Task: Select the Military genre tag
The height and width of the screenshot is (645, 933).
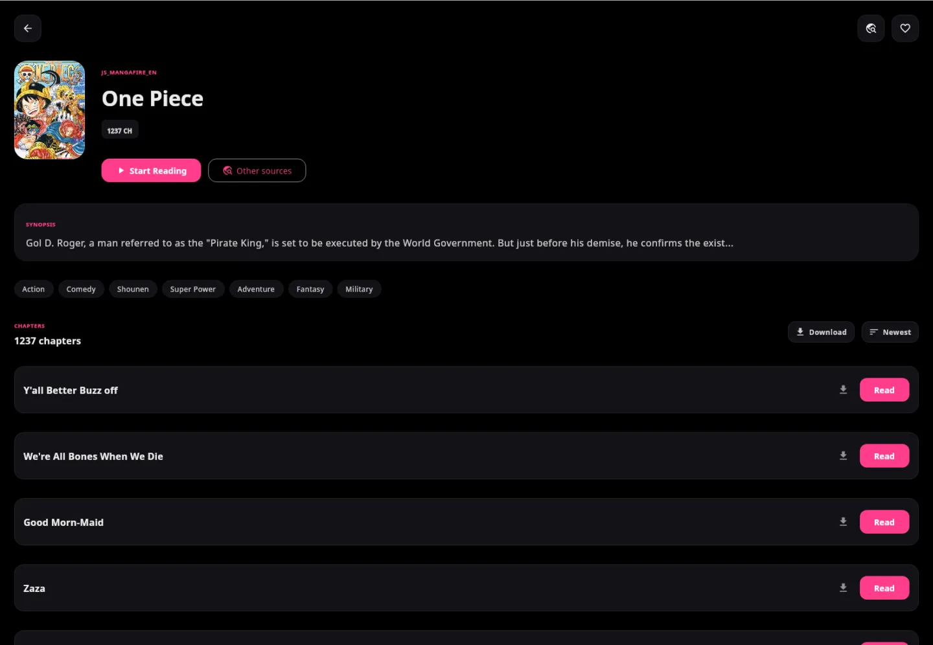Action: pyautogui.click(x=359, y=289)
